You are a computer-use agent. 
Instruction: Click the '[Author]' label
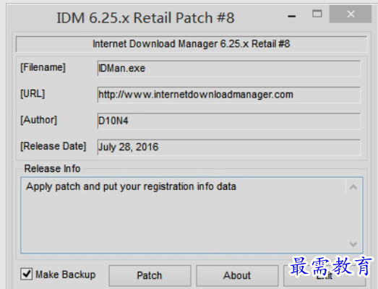(39, 120)
